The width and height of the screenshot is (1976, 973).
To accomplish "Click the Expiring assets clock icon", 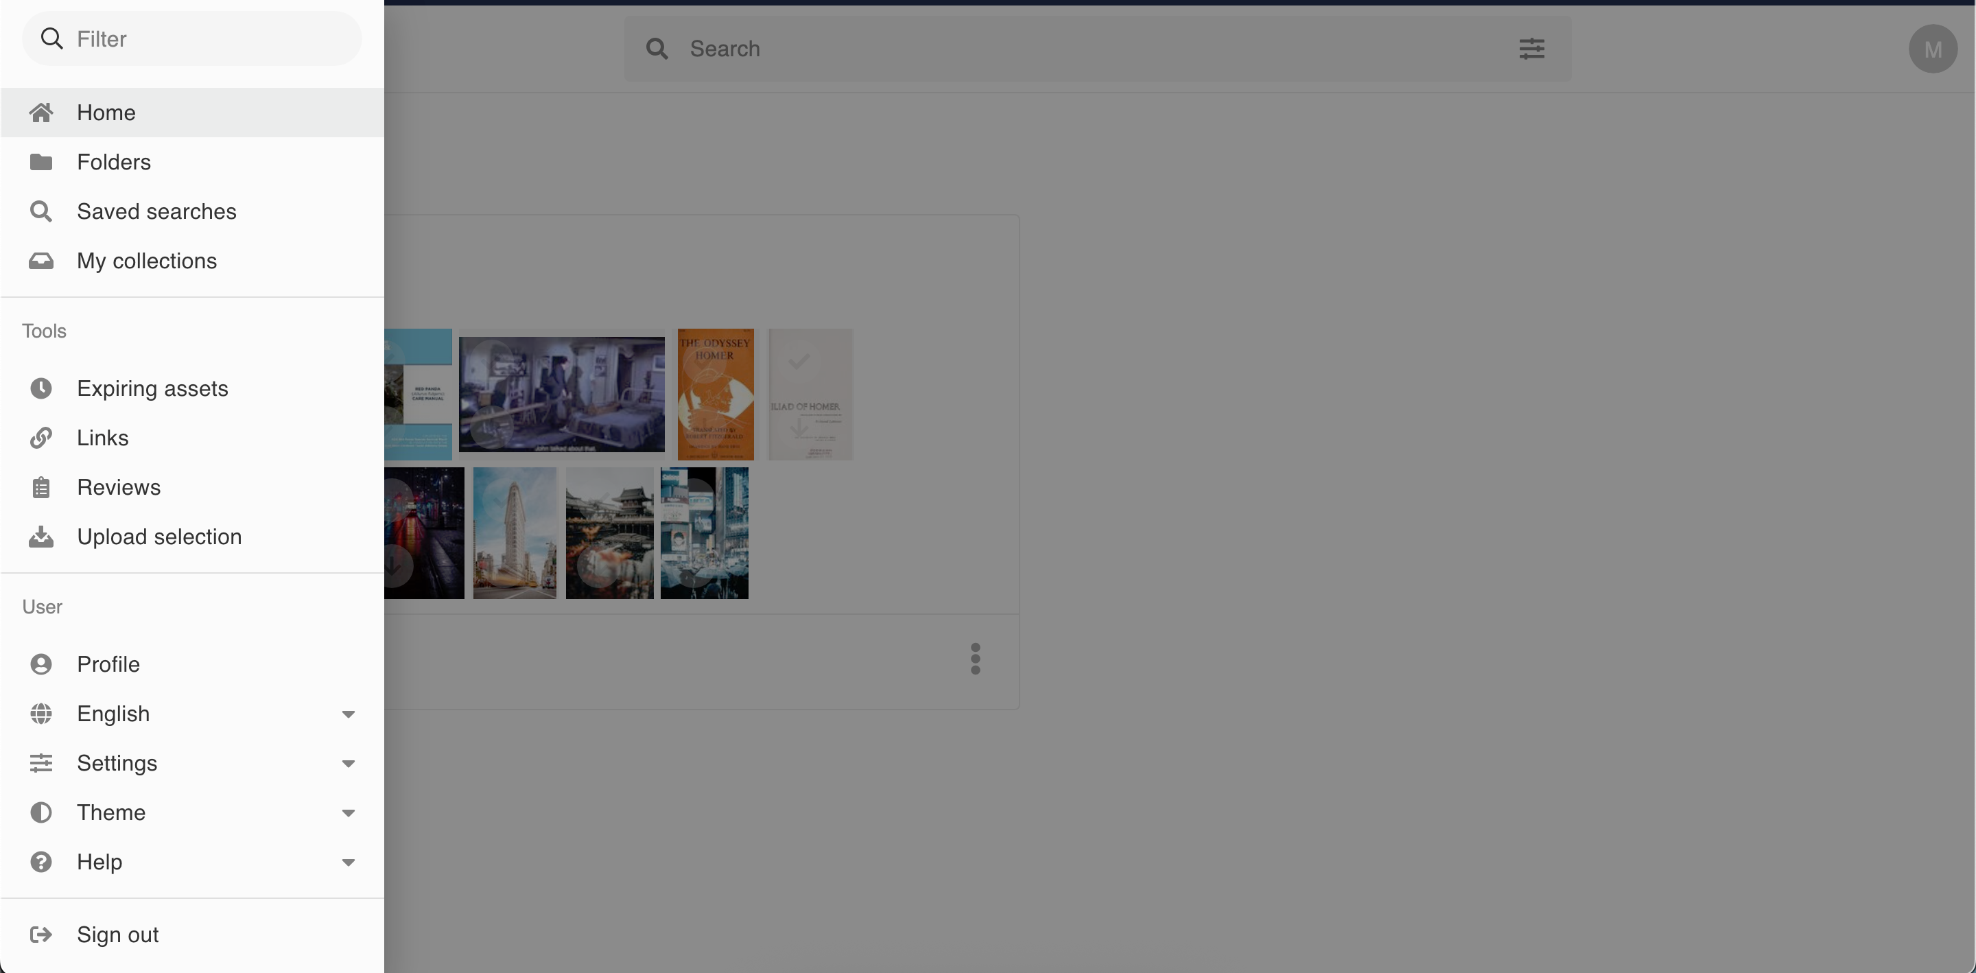I will click(x=40, y=388).
